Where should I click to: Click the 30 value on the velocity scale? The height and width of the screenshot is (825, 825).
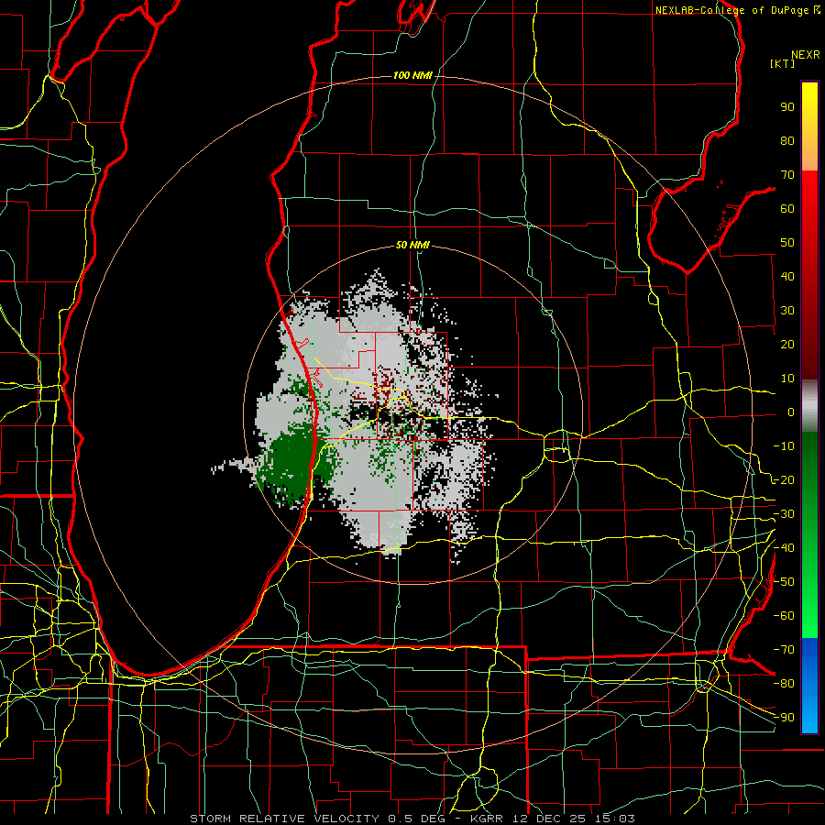click(x=787, y=311)
